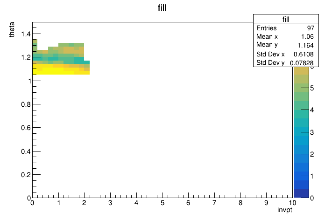Click the color palette scale bar
This screenshot has width=325, height=220.
click(301, 132)
